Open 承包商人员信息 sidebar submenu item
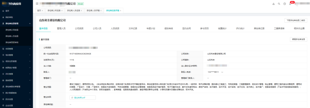This screenshot has height=108, width=310. point(12,36)
